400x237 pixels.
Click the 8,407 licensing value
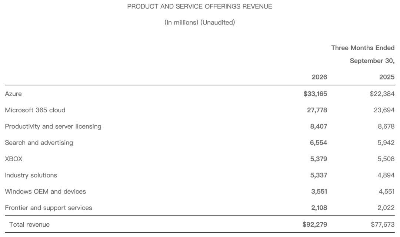[319, 126]
